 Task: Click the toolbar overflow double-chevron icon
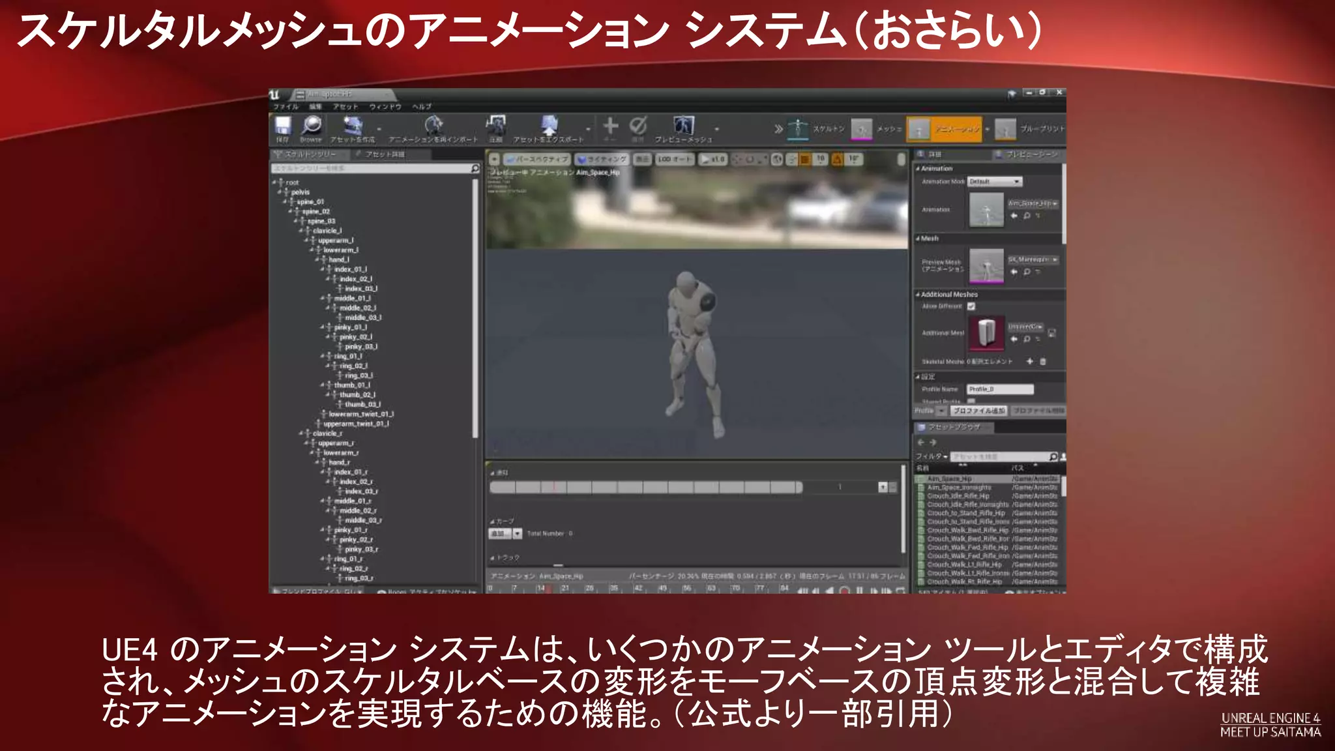point(778,129)
